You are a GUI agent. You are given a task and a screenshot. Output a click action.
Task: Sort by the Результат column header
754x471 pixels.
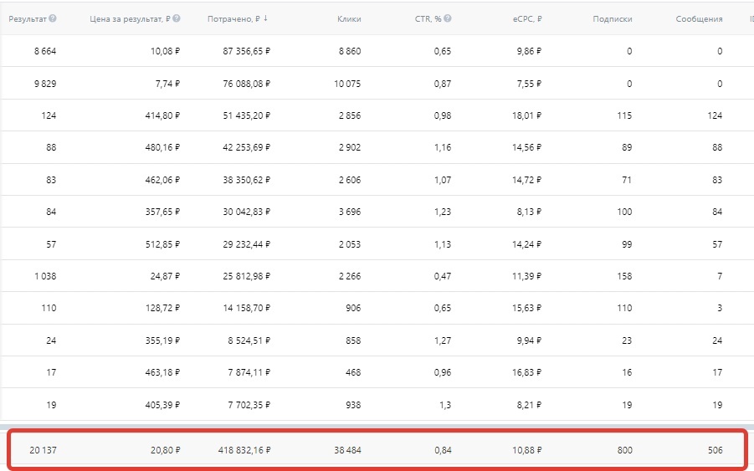point(28,19)
